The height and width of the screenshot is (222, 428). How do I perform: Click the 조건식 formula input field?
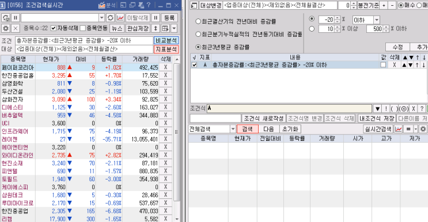(289, 109)
